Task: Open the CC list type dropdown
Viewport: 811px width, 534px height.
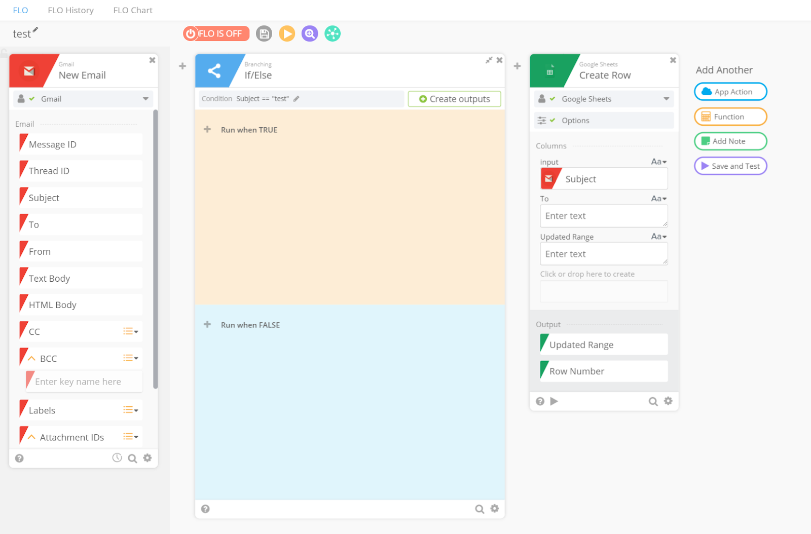Action: coord(131,331)
